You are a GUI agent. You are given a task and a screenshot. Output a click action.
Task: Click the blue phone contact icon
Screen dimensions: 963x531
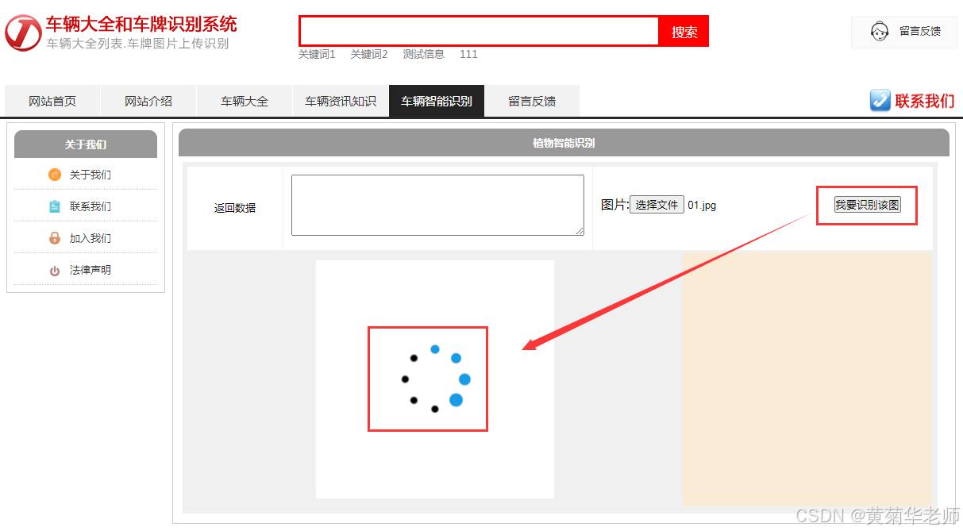coord(880,100)
